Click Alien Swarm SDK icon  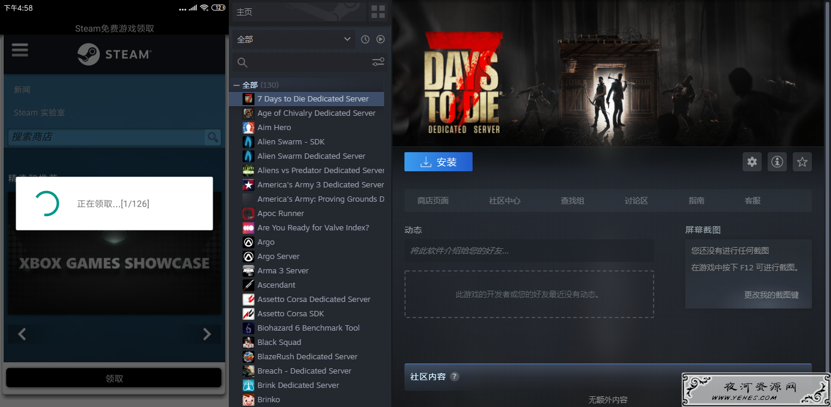pyautogui.click(x=249, y=142)
